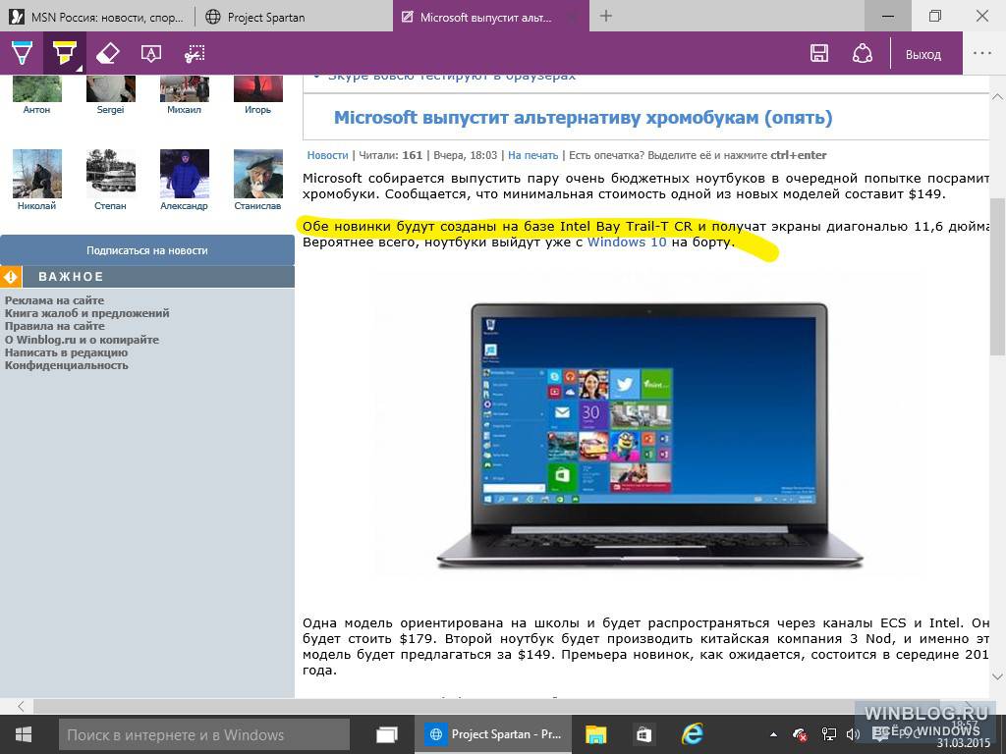
Task: Activate the Clip tool with scissors
Action: 195,53
